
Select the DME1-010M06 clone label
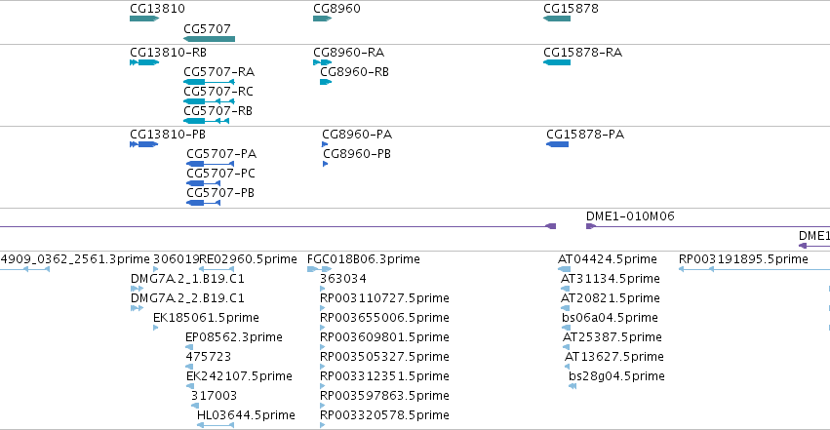[630, 215]
